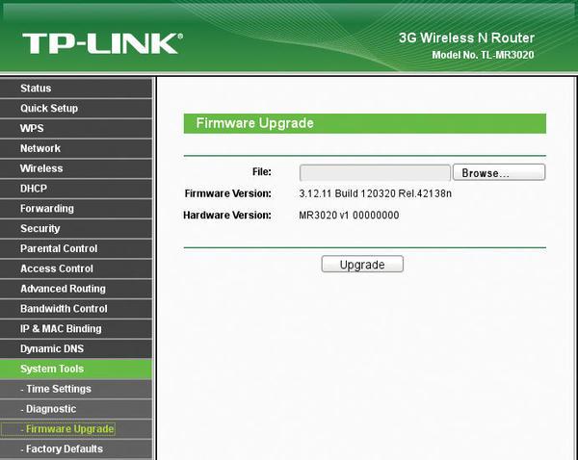The width and height of the screenshot is (578, 460).
Task: Click the firmware File input field
Action: click(375, 173)
